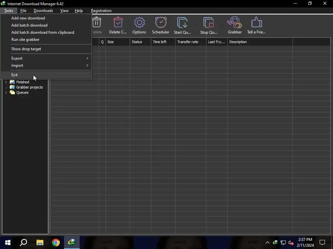The height and width of the screenshot is (249, 333).
Task: Click the Delete Completed toolbar icon
Action: click(118, 22)
